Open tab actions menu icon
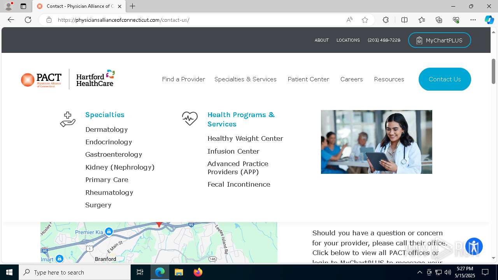 (23, 6)
